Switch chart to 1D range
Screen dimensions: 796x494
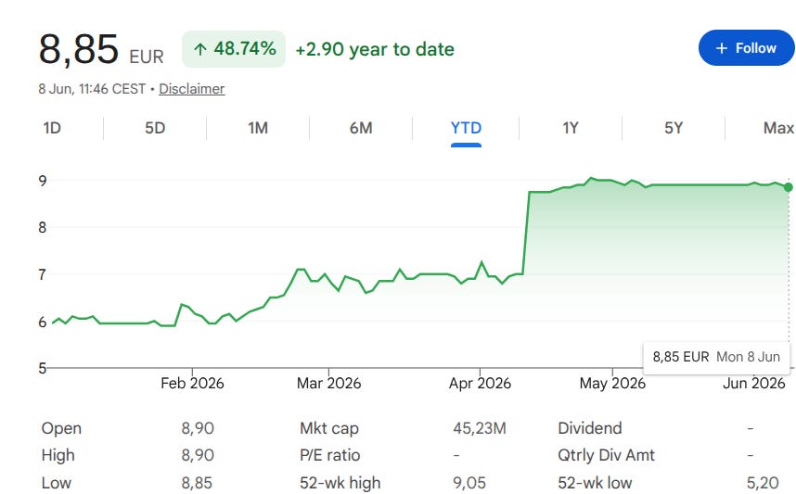click(x=52, y=128)
